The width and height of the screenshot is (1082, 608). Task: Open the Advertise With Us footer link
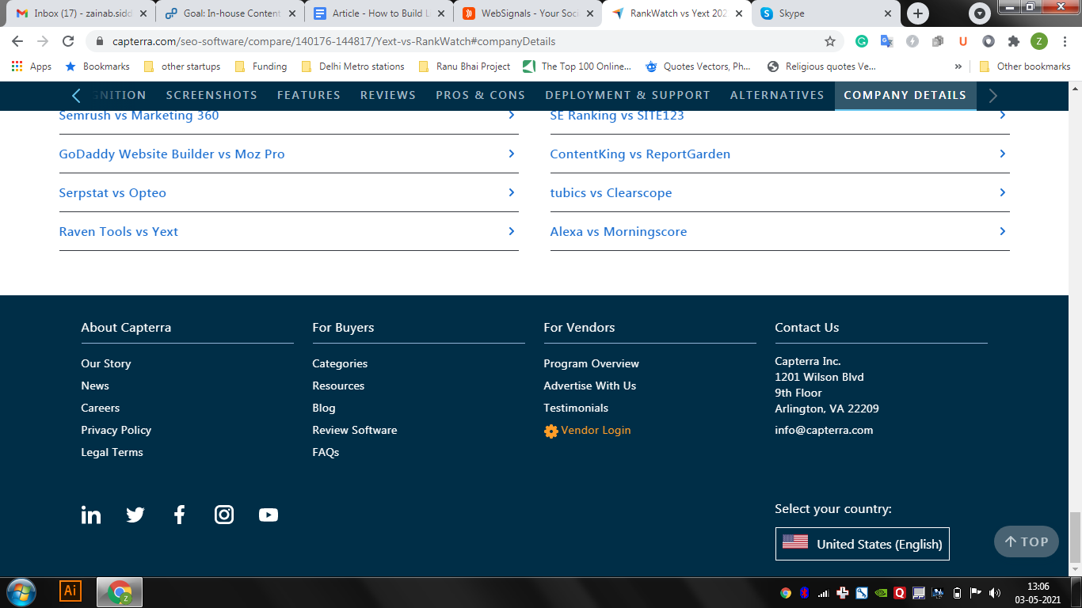590,386
